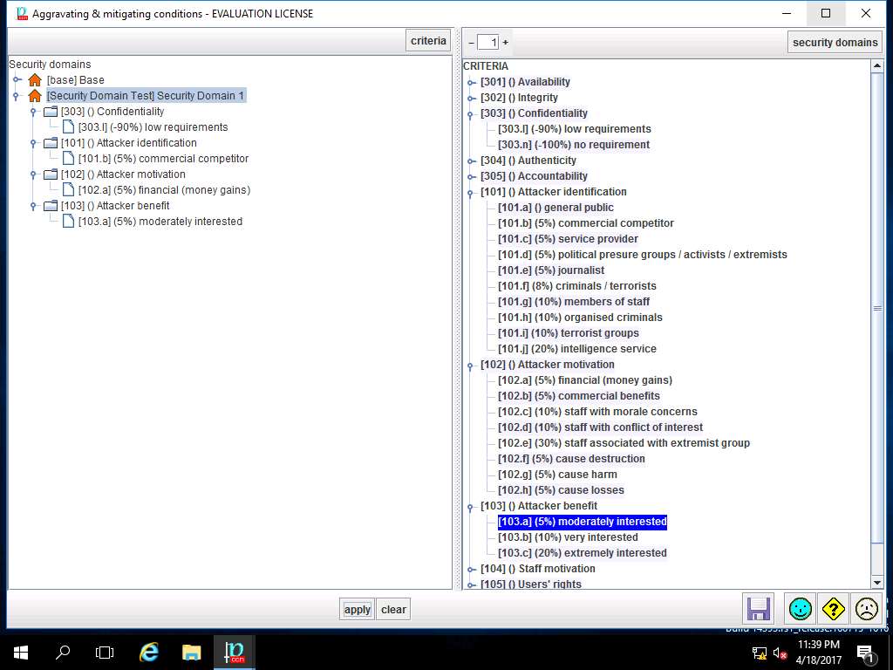Image resolution: width=893 pixels, height=670 pixels.
Task: Select [101.d] political presure groups criterion
Action: 643,255
